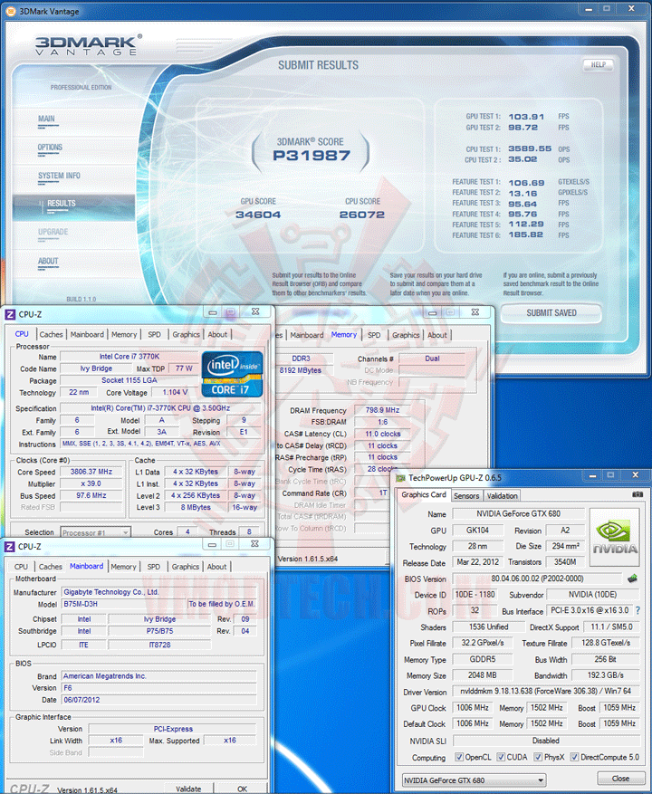Click the UPGRADE item in 3DMark sidebar
The width and height of the screenshot is (652, 794).
click(53, 232)
